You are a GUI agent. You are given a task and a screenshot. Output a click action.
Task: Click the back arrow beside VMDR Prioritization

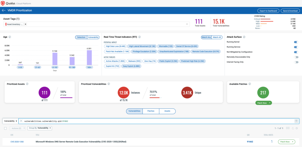[x=4, y=10]
